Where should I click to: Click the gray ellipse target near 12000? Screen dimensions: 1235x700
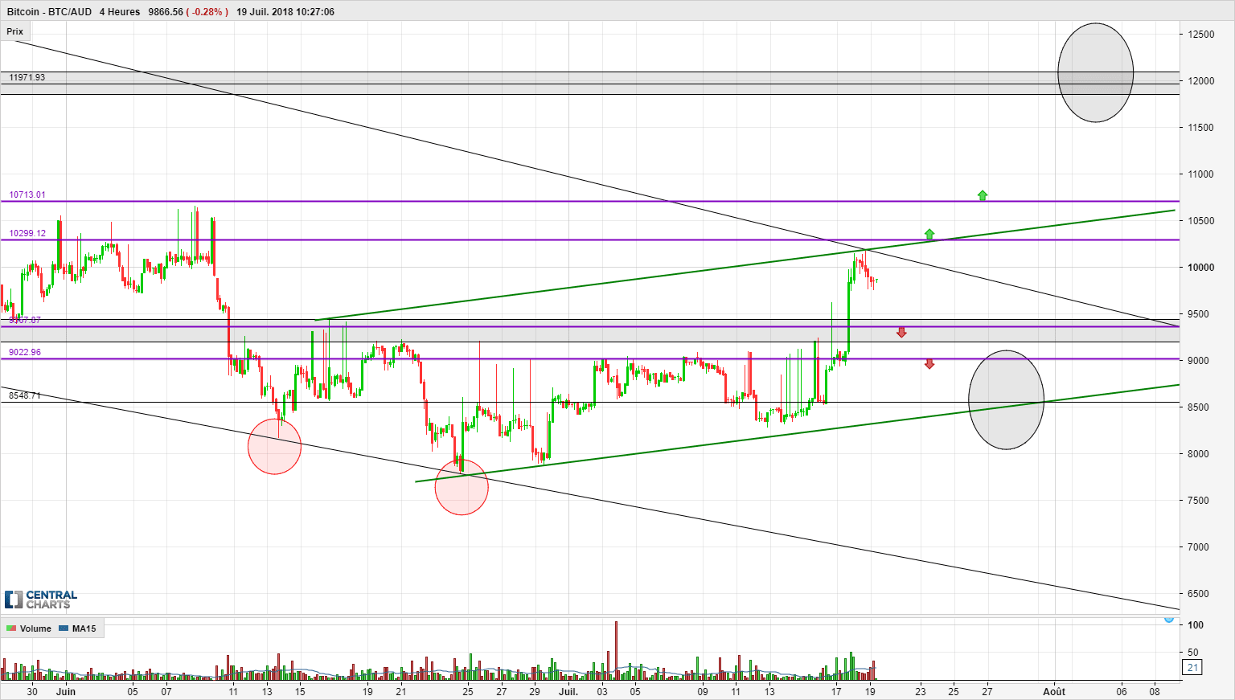(1095, 72)
